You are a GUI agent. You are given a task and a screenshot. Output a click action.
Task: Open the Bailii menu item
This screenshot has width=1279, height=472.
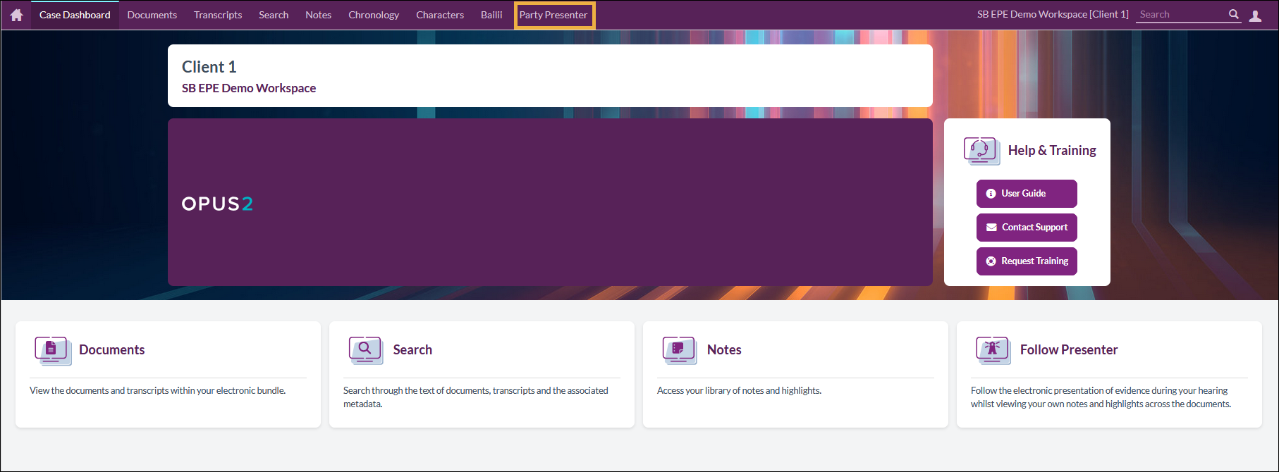coord(491,15)
